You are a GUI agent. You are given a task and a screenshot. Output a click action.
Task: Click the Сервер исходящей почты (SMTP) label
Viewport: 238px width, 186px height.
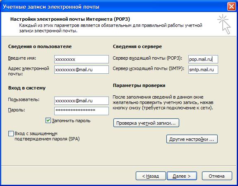pos(148,68)
